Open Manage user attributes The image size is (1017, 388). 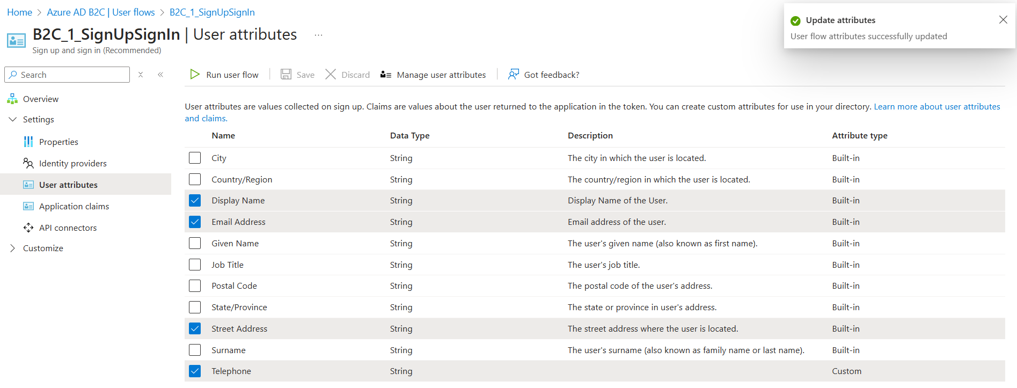[x=433, y=75]
